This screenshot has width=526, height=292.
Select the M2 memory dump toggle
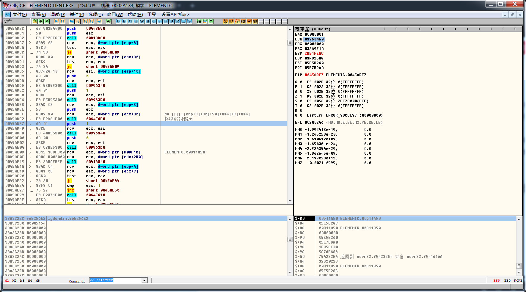[x=14, y=280]
